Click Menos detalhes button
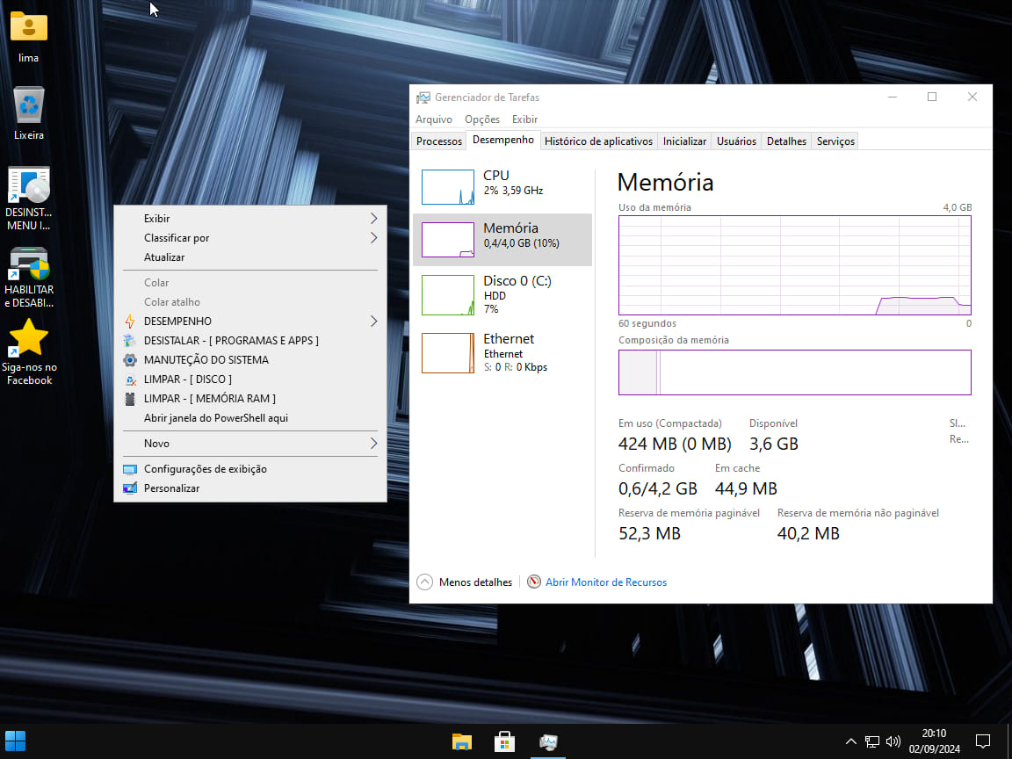 [x=465, y=582]
